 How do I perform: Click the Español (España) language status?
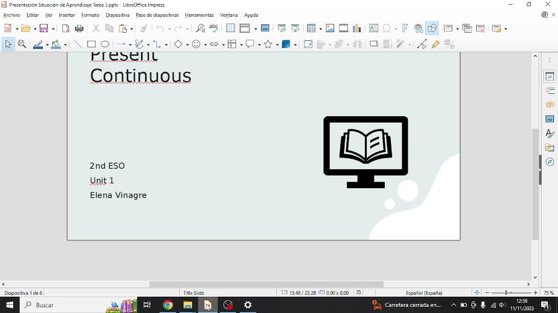(424, 293)
